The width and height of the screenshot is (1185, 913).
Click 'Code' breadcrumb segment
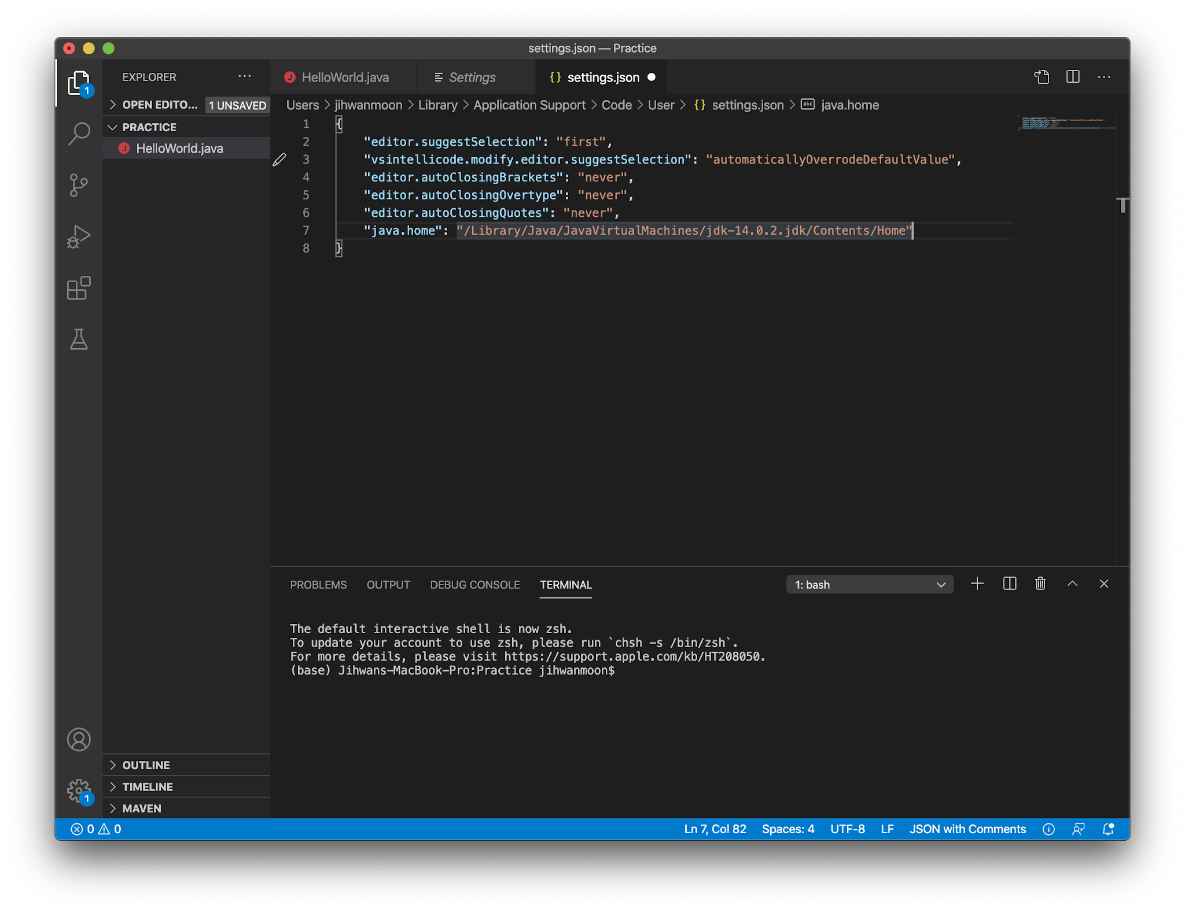[x=617, y=105]
